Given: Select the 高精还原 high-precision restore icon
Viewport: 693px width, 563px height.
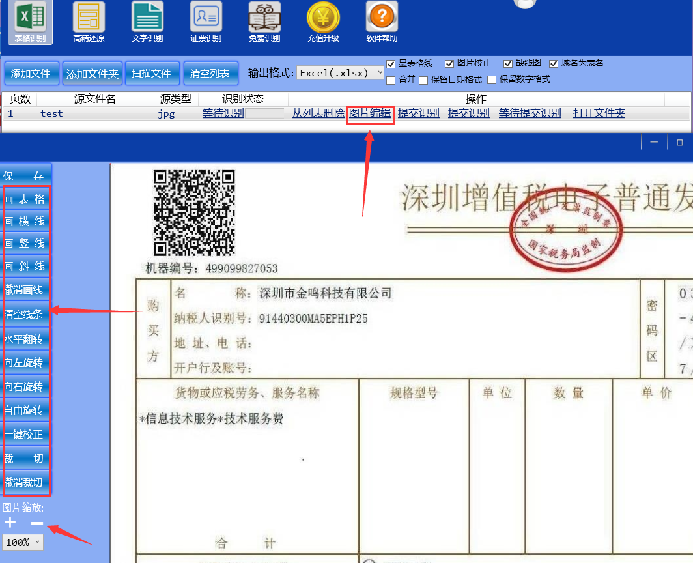Looking at the screenshot, I should 89,22.
